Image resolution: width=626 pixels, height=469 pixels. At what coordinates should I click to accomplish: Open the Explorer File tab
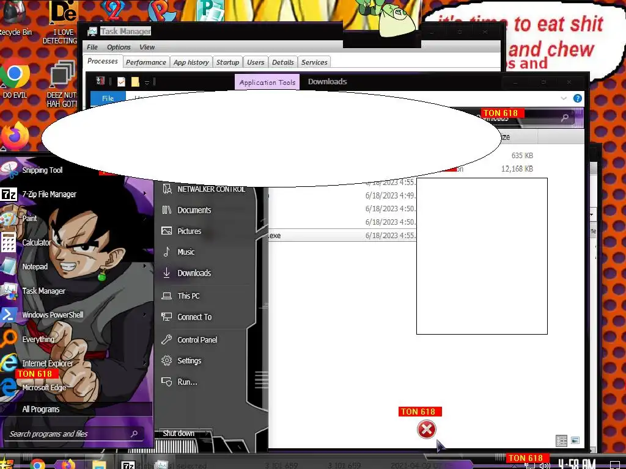[108, 98]
